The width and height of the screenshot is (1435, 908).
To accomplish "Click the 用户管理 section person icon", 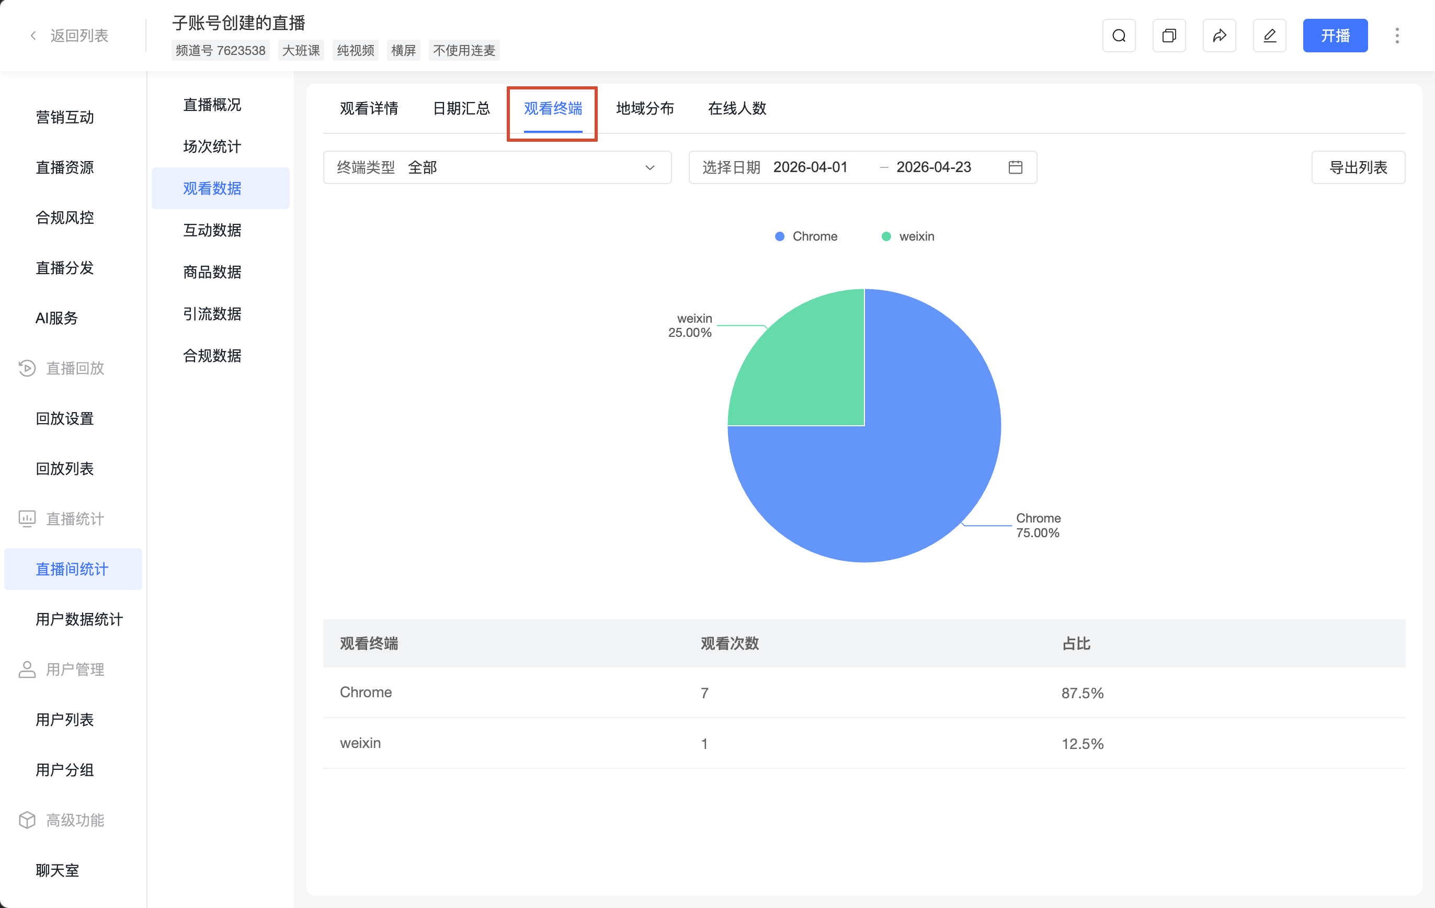I will click(27, 669).
